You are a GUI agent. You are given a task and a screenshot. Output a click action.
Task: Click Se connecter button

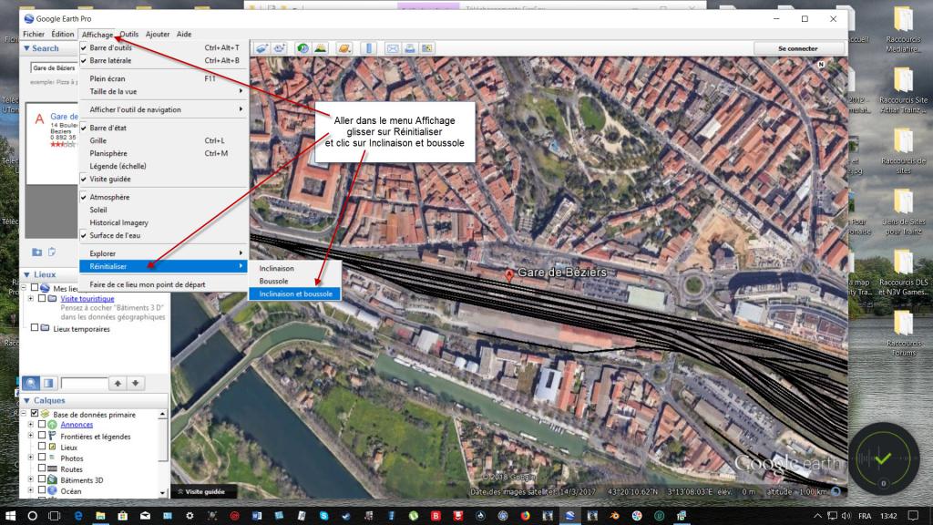click(x=798, y=48)
